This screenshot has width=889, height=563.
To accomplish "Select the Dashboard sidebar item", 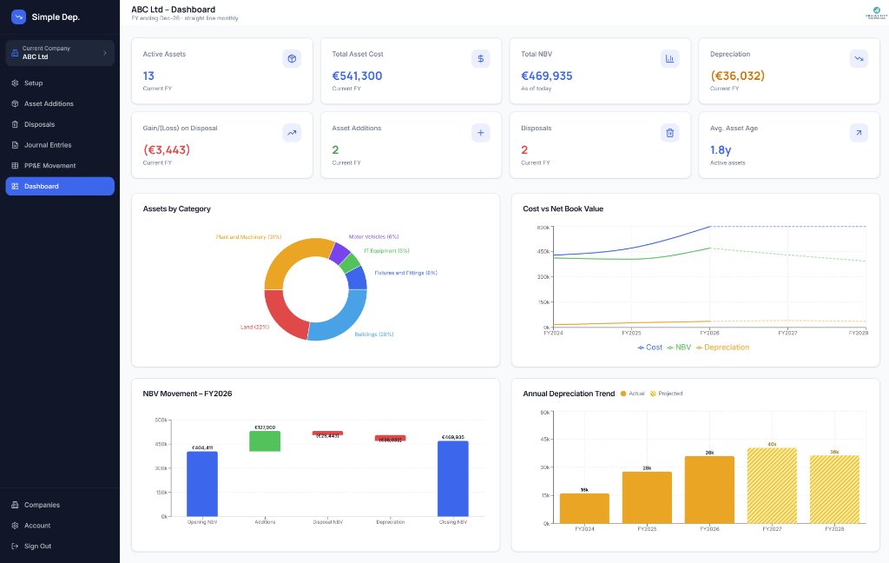I will (60, 186).
